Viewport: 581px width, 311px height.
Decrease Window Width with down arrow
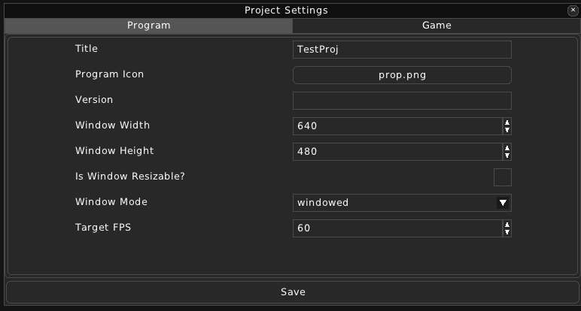coord(507,130)
